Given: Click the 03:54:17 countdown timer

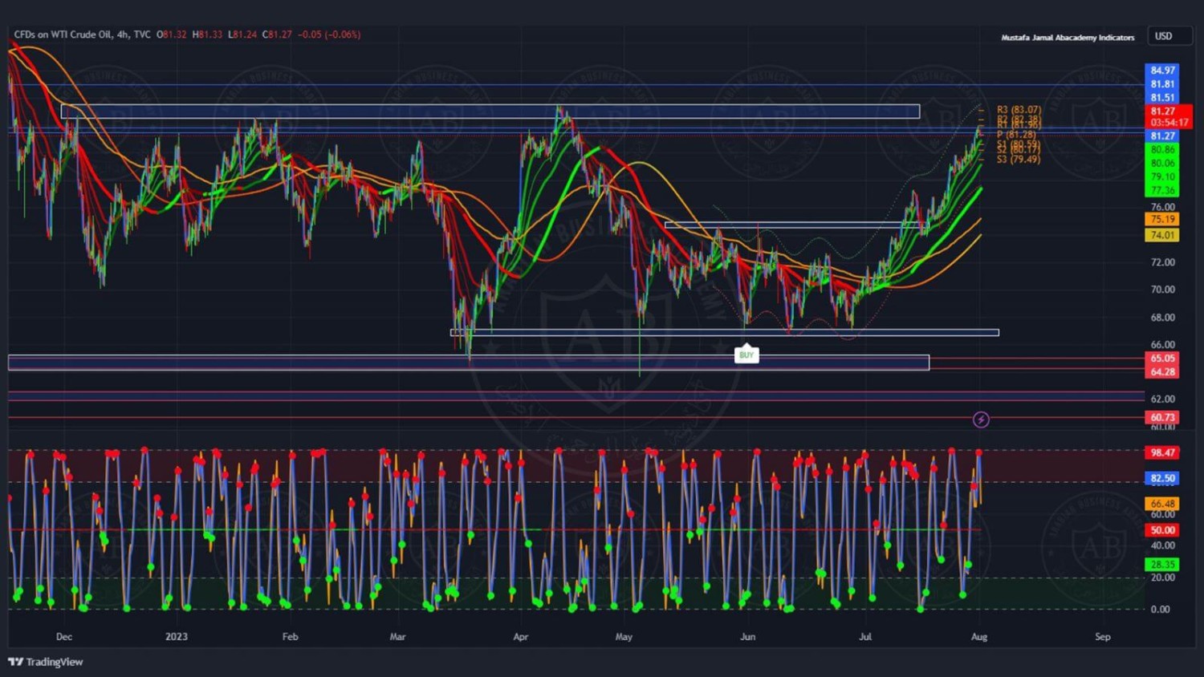Looking at the screenshot, I should tap(1168, 123).
